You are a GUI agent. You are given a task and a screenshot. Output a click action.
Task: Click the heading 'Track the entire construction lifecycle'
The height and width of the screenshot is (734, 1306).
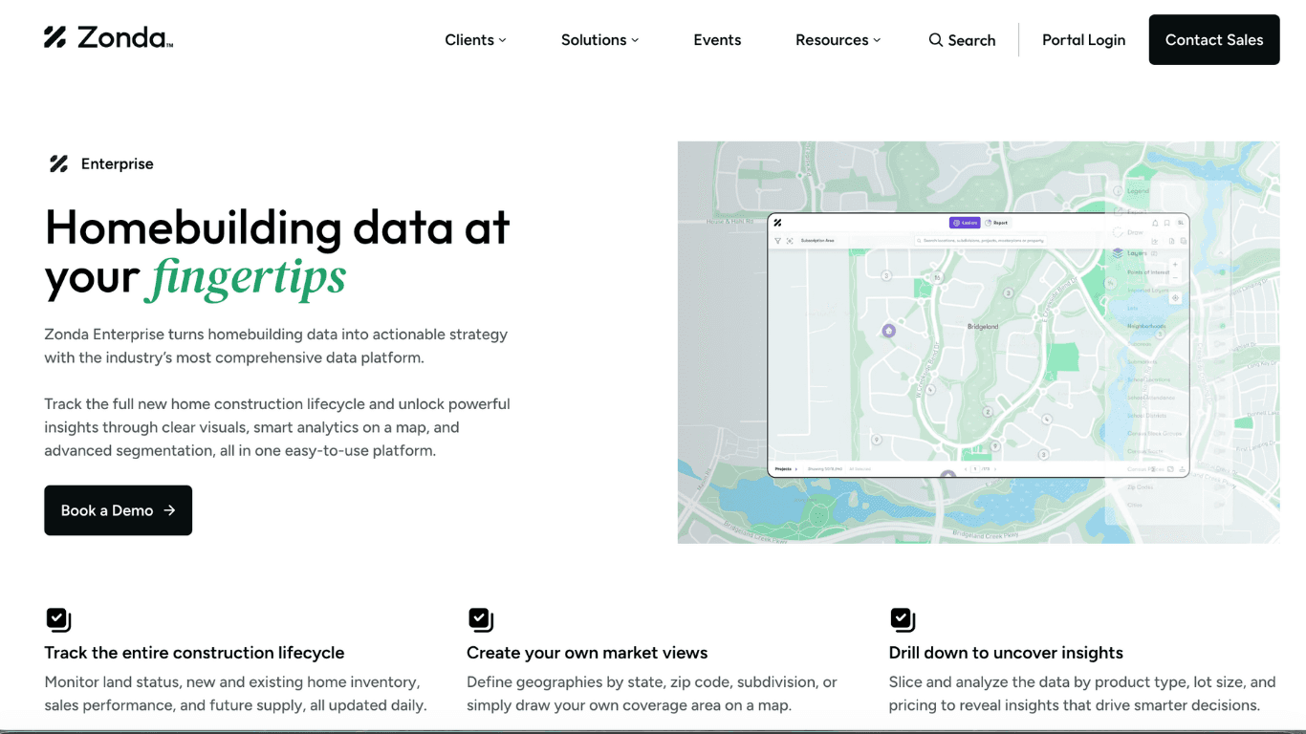tap(194, 653)
